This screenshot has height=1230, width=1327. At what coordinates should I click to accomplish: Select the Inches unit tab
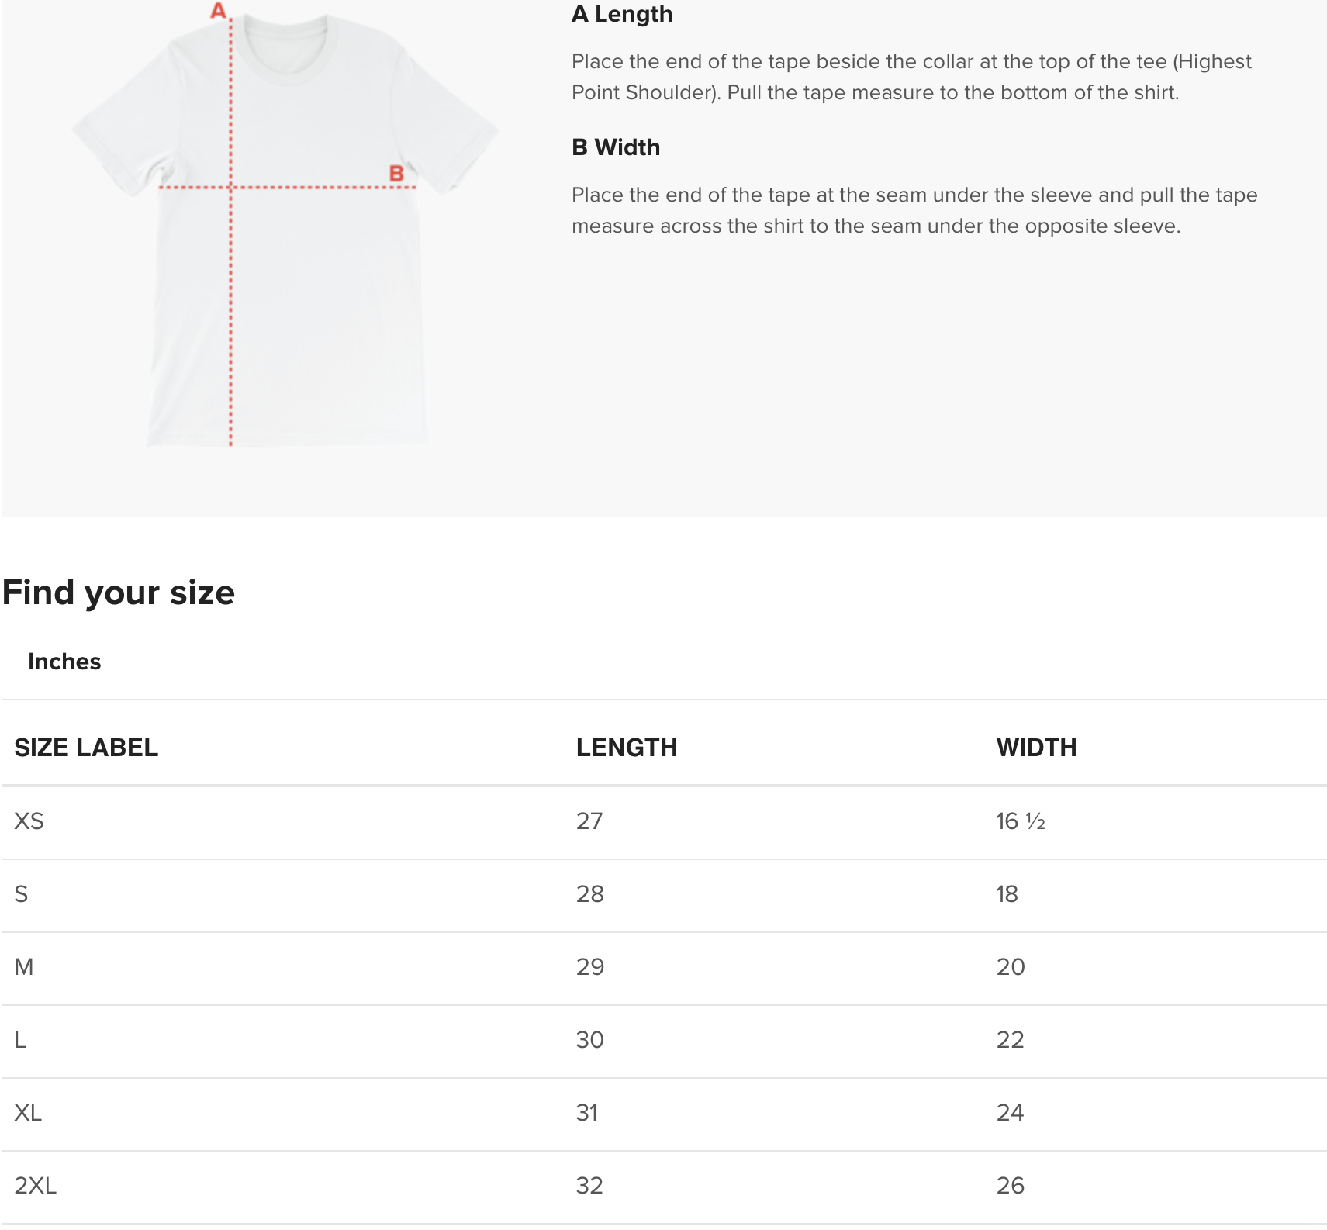pos(64,662)
